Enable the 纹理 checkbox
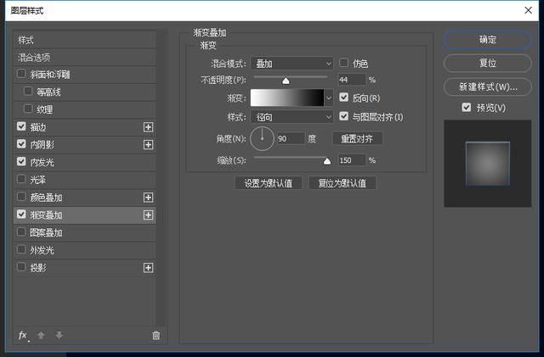Image resolution: width=544 pixels, height=357 pixels. pyautogui.click(x=28, y=109)
